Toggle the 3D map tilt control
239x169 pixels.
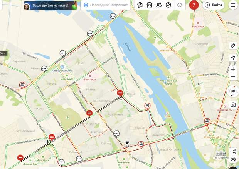(x=233, y=91)
